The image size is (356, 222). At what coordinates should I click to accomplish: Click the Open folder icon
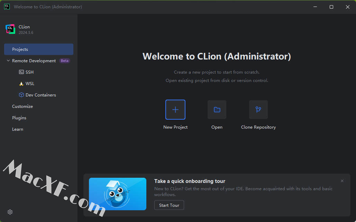coord(217,110)
